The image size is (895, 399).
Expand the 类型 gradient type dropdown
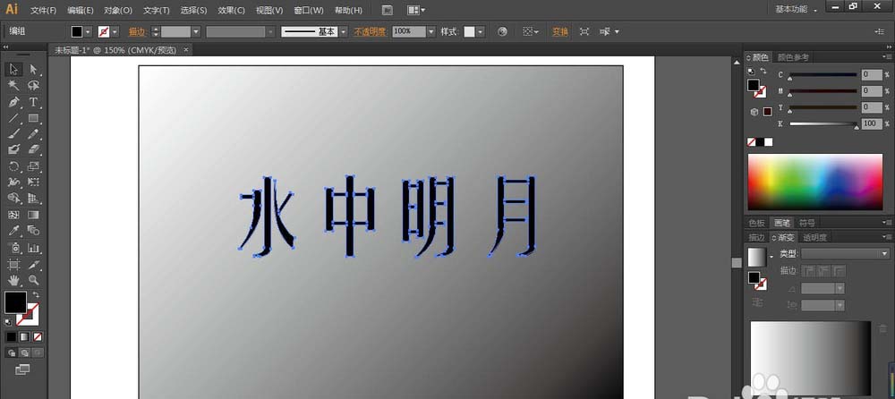(x=882, y=254)
